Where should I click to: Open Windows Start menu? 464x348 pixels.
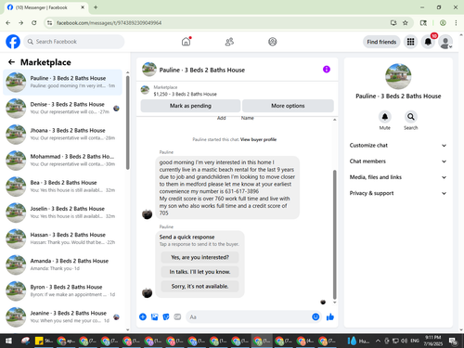click(8, 341)
